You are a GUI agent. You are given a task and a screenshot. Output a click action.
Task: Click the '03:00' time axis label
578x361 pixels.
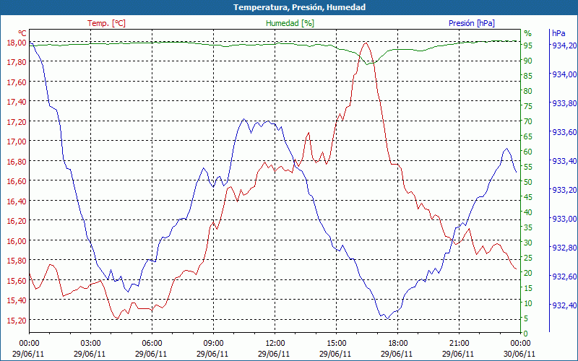tap(91, 344)
